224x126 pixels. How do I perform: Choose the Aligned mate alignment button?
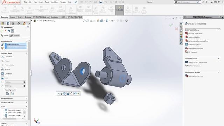point(8,93)
